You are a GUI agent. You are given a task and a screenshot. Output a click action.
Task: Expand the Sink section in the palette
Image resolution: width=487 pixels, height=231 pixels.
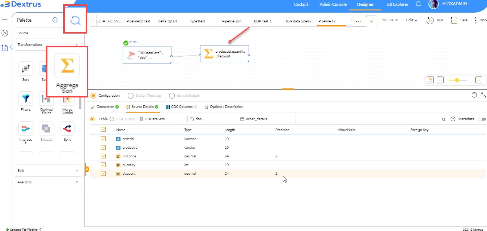coord(48,170)
